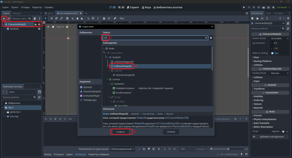Open the Справка menu
The image size is (292, 158).
point(48,7)
